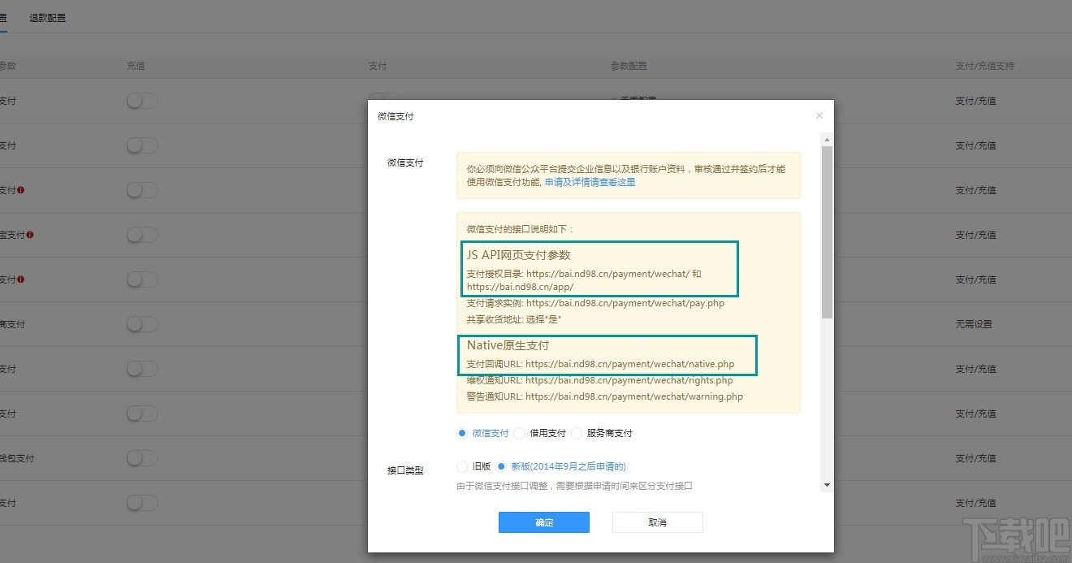
Task: Turn on first toggle in 充值 column
Action: click(x=142, y=100)
